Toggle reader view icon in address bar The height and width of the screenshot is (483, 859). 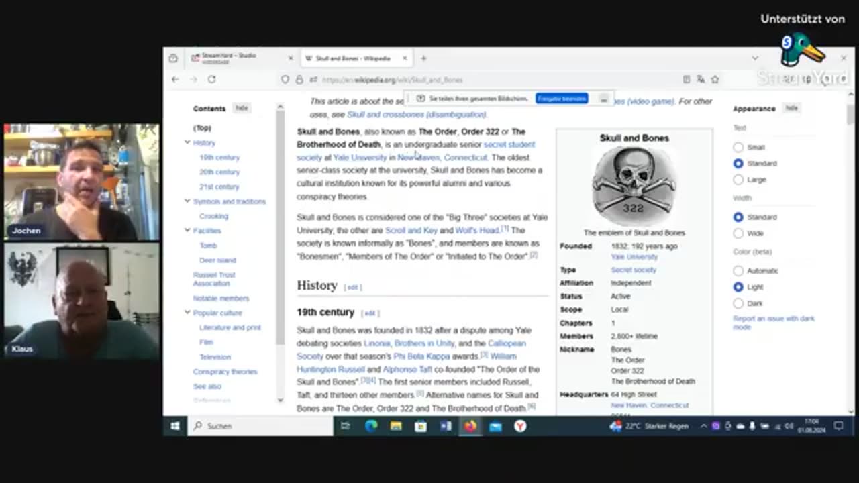click(686, 79)
